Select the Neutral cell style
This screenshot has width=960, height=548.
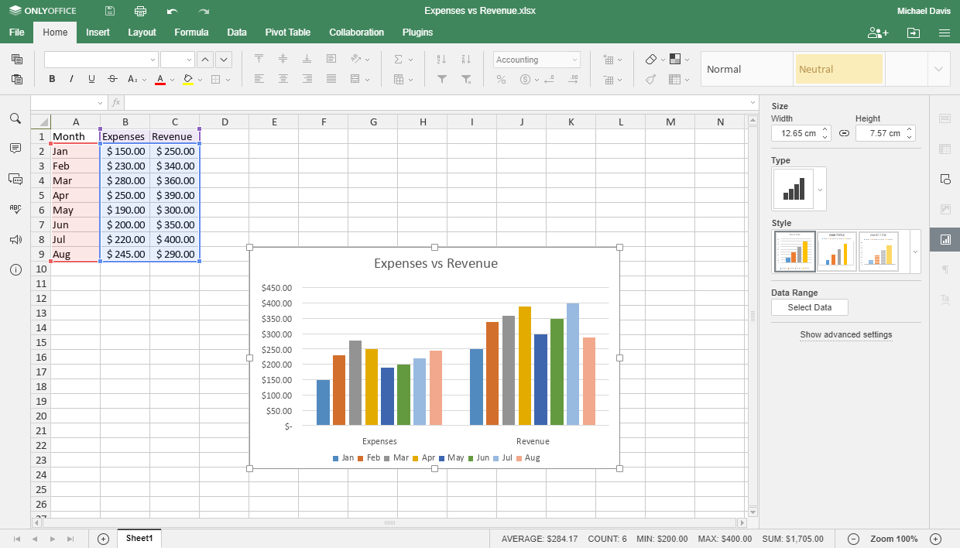[x=838, y=69]
